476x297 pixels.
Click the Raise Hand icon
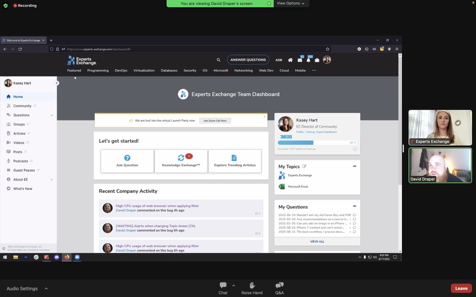(252, 286)
